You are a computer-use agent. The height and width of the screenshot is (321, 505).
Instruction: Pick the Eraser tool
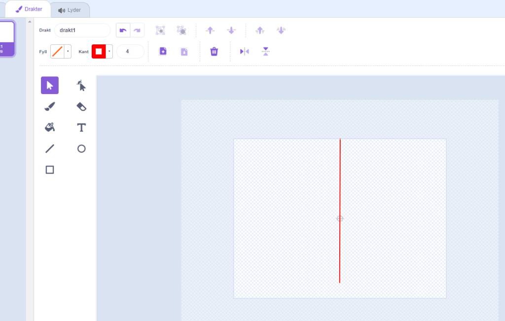click(x=81, y=106)
